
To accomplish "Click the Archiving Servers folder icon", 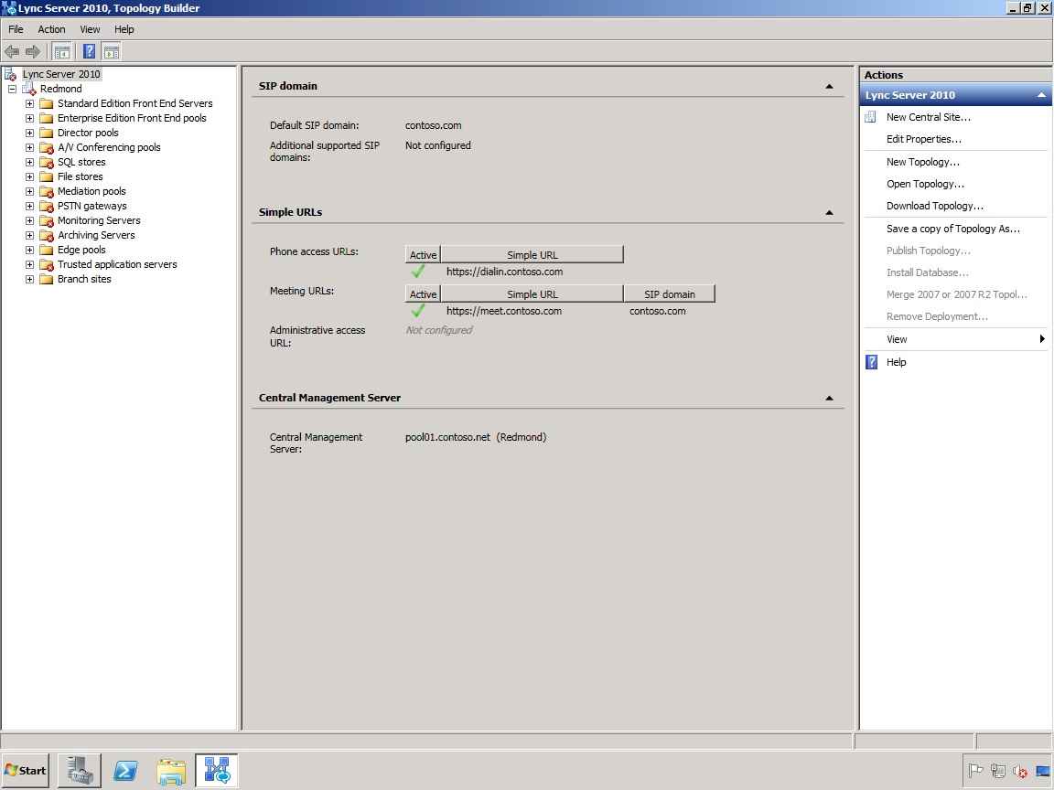I will pos(47,236).
